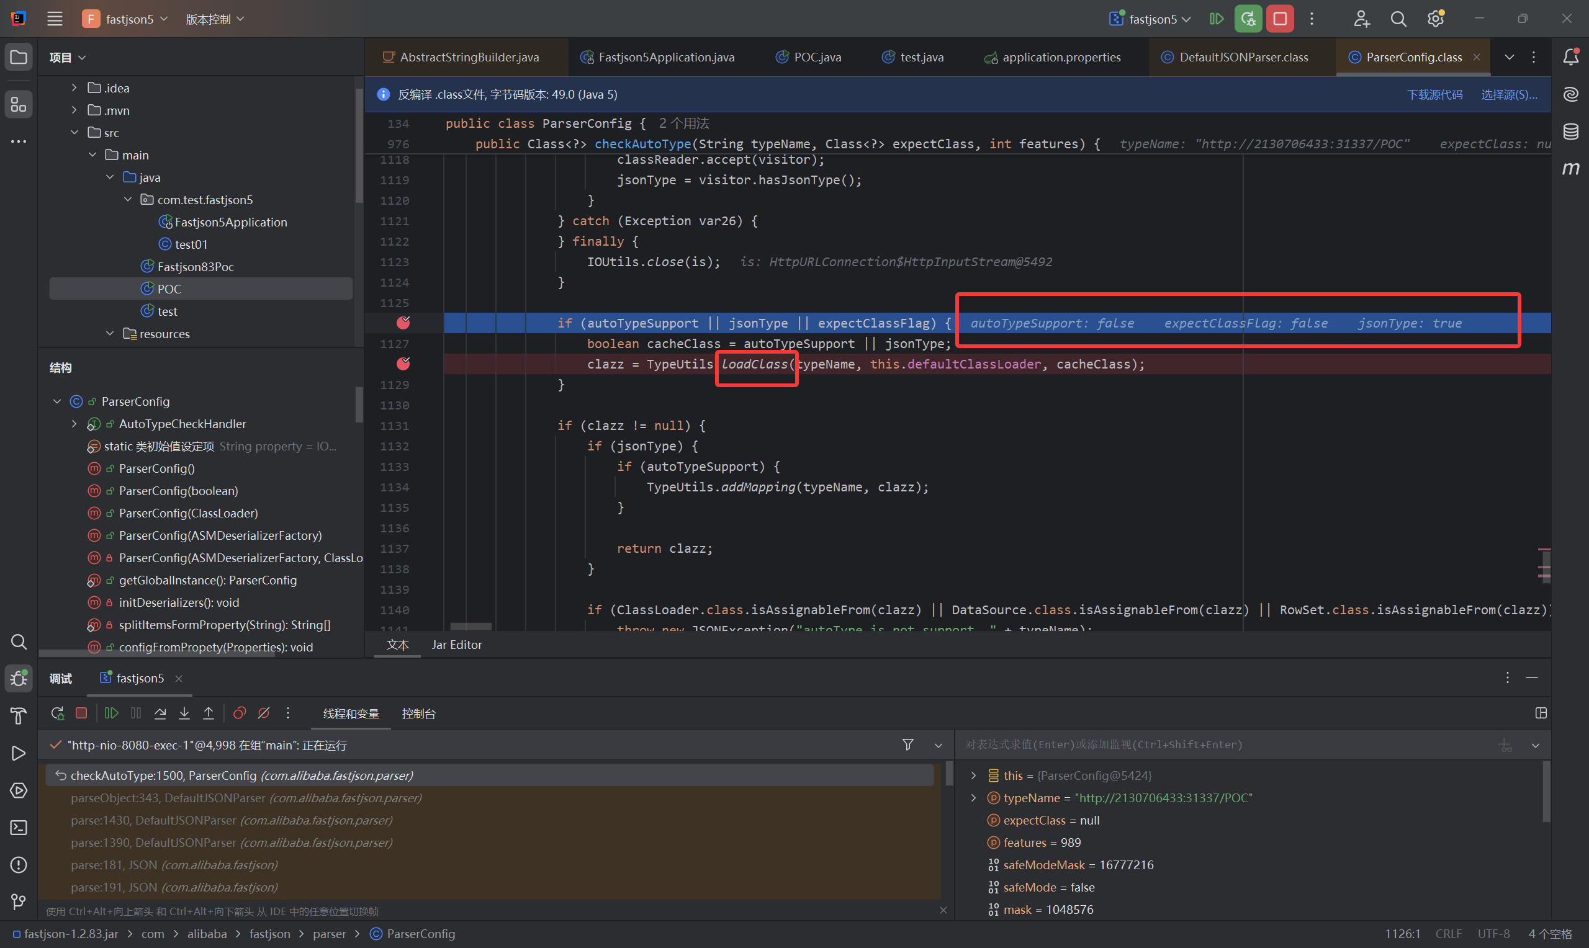Click fastjson-1.2.83.jar in breadcrumb

(66, 934)
